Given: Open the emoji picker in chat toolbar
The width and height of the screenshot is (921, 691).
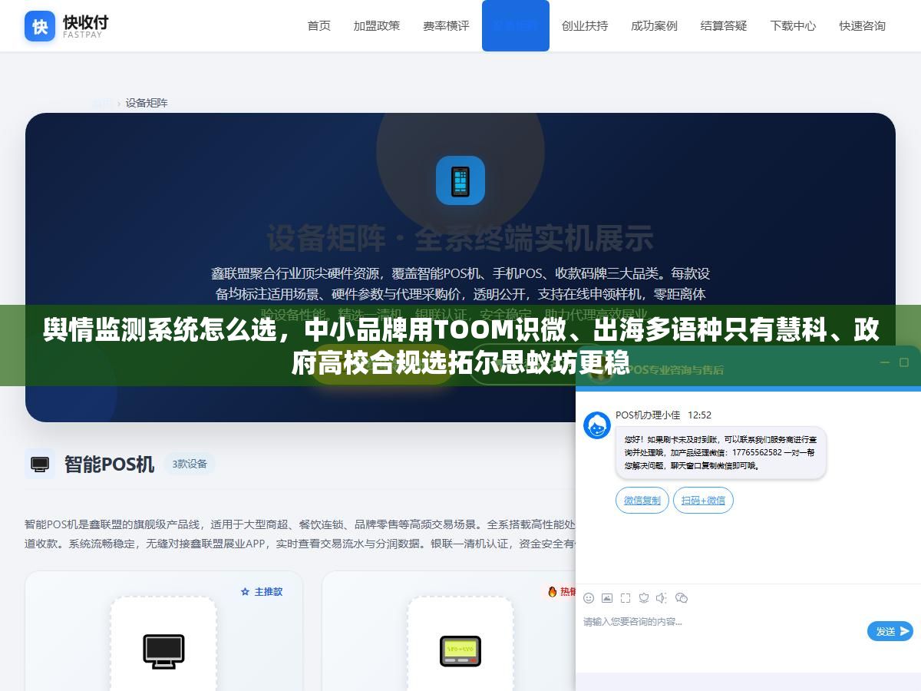Looking at the screenshot, I should (x=589, y=598).
